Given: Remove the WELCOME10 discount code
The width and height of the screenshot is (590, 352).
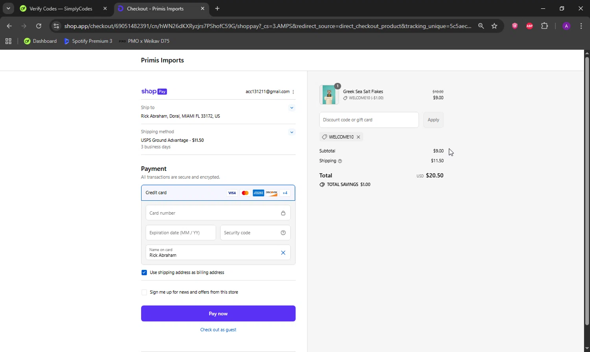Looking at the screenshot, I should click(358, 137).
